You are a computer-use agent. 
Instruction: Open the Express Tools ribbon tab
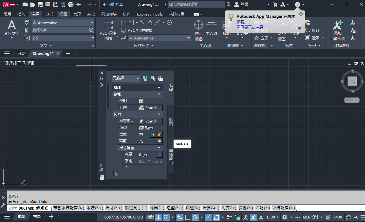(x=149, y=14)
